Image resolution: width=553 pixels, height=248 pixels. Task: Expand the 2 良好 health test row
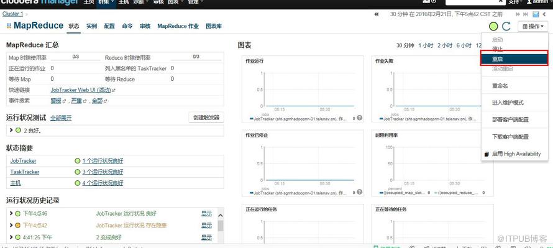11,130
